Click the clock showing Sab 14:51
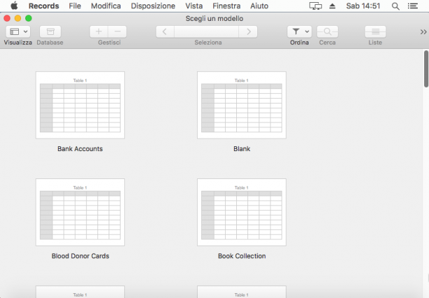Image resolution: width=429 pixels, height=298 pixels. click(x=363, y=6)
